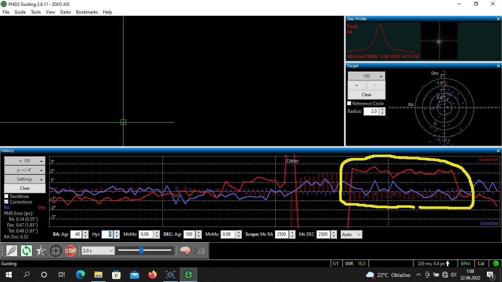Image resolution: width=502 pixels, height=282 pixels.
Task: Open the Help menu
Action: pyautogui.click(x=107, y=12)
